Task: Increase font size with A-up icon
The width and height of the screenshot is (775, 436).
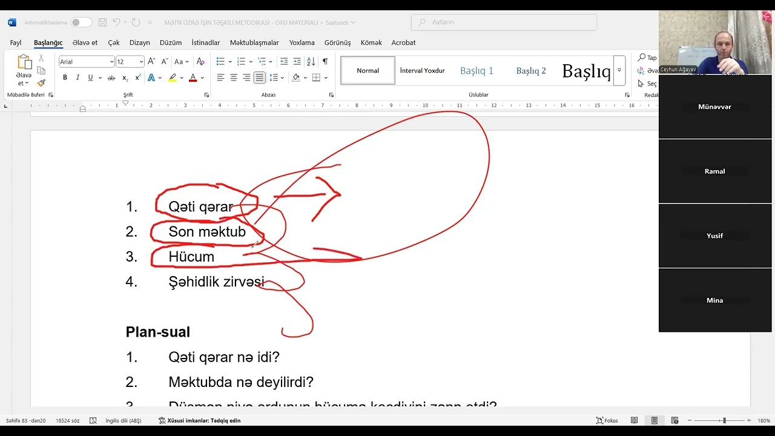Action: (x=151, y=61)
